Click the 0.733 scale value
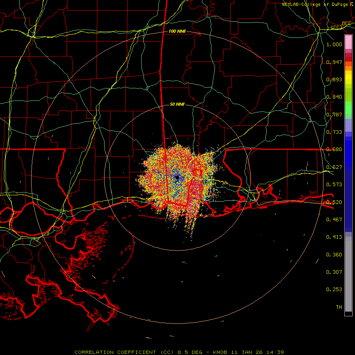Image resolution: width=355 pixels, height=355 pixels. point(334,132)
